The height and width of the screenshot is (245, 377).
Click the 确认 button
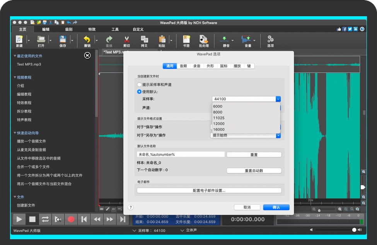coord(276,207)
